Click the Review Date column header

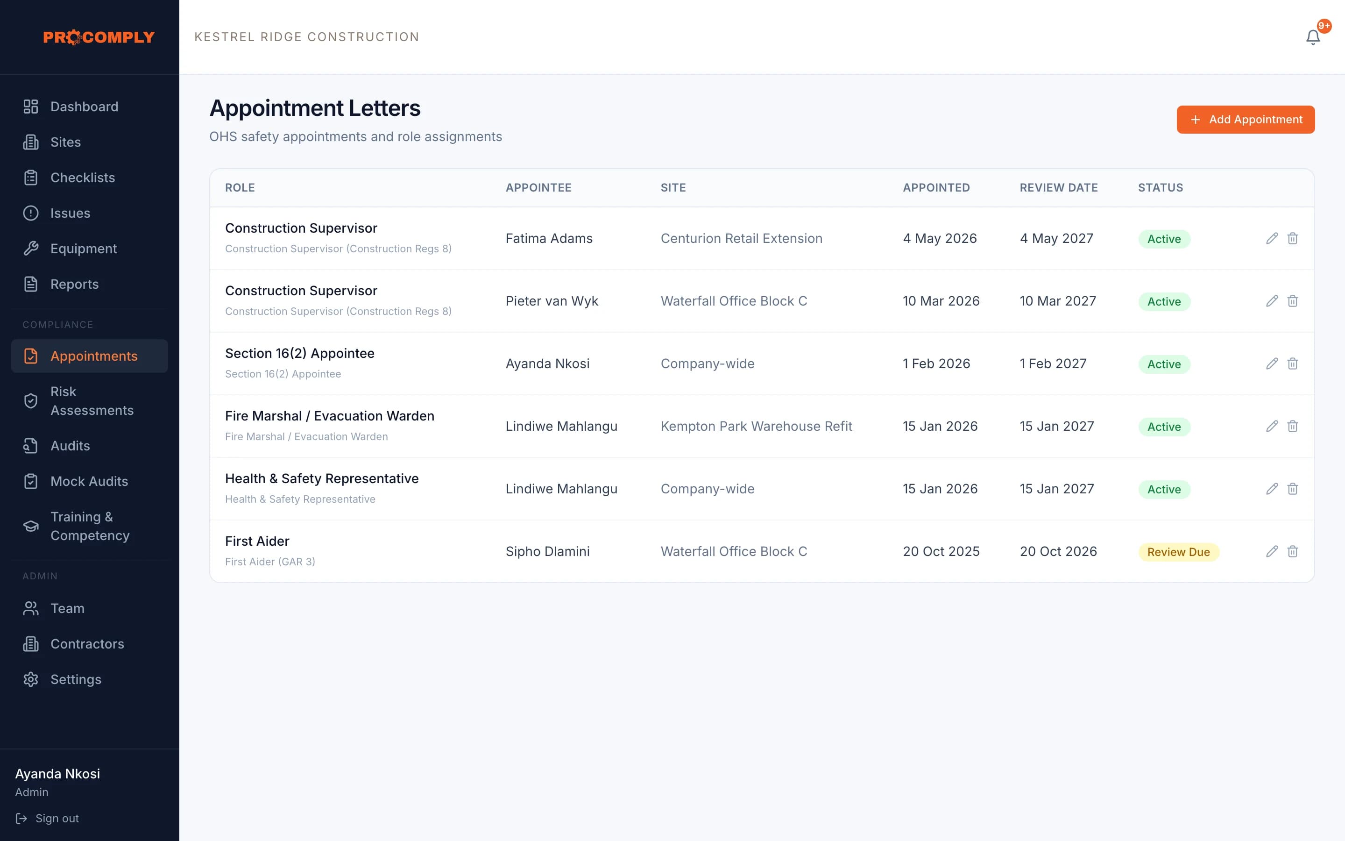pos(1059,188)
